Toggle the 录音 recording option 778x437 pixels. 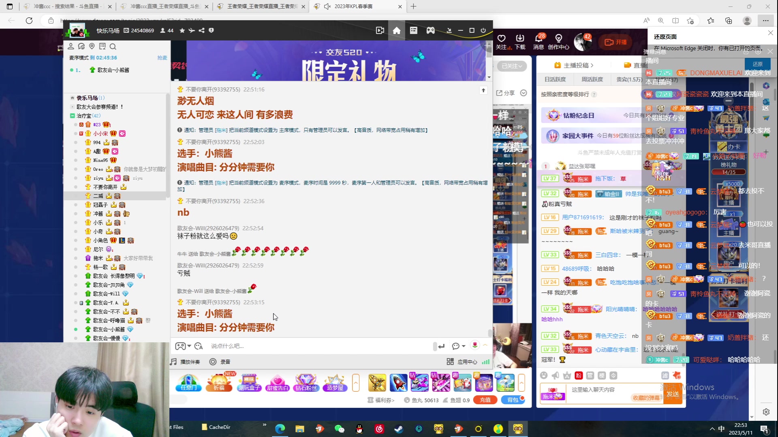221,362
